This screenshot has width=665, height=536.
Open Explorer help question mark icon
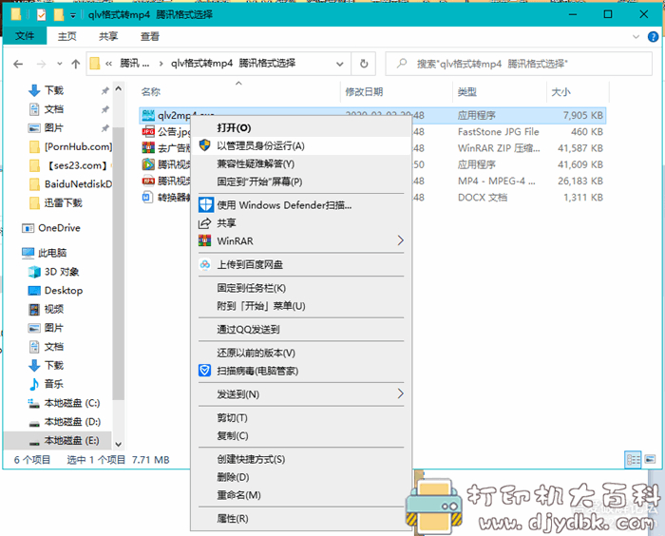[654, 37]
